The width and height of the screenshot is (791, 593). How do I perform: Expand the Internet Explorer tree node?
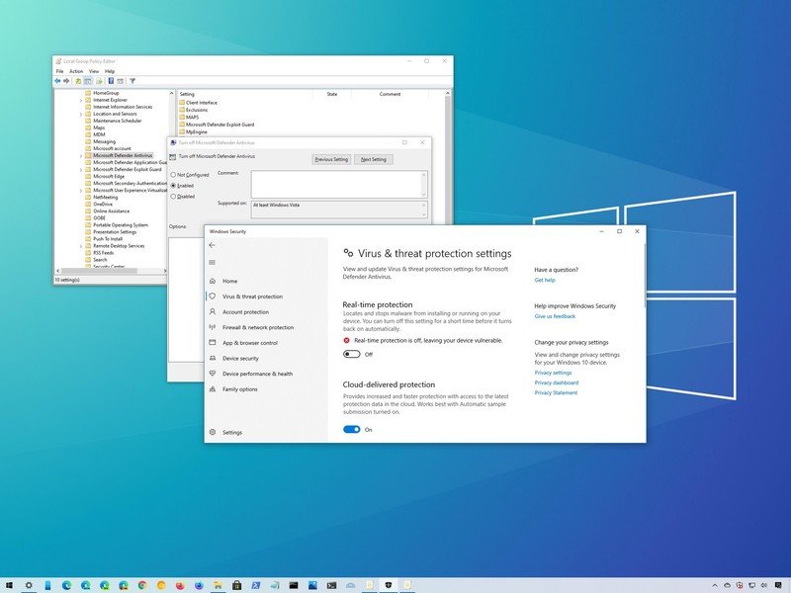[x=81, y=101]
